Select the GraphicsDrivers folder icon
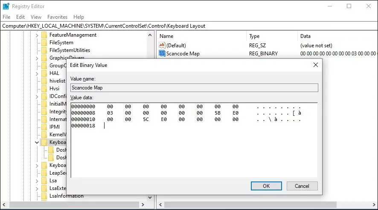This screenshot has height=210, width=378. point(44,58)
